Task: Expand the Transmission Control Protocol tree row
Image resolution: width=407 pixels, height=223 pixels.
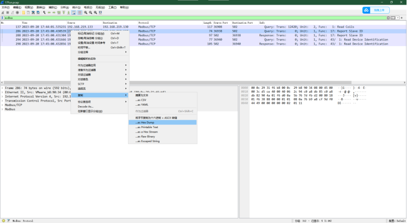Action: click(2, 101)
